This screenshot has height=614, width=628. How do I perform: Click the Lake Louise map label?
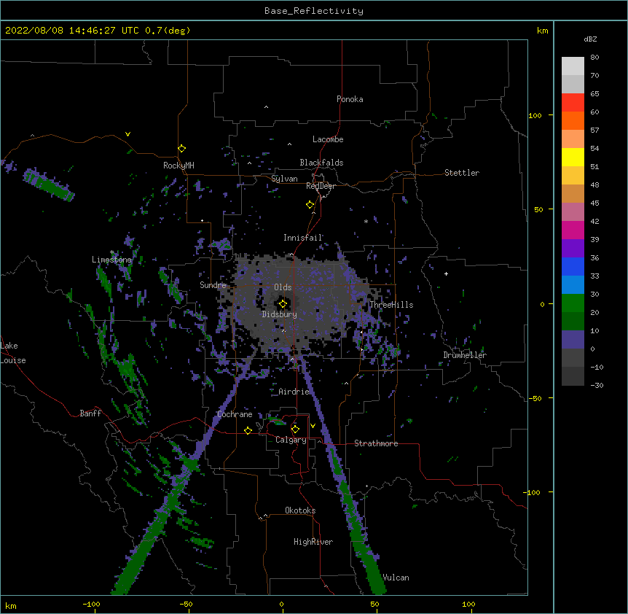click(13, 353)
